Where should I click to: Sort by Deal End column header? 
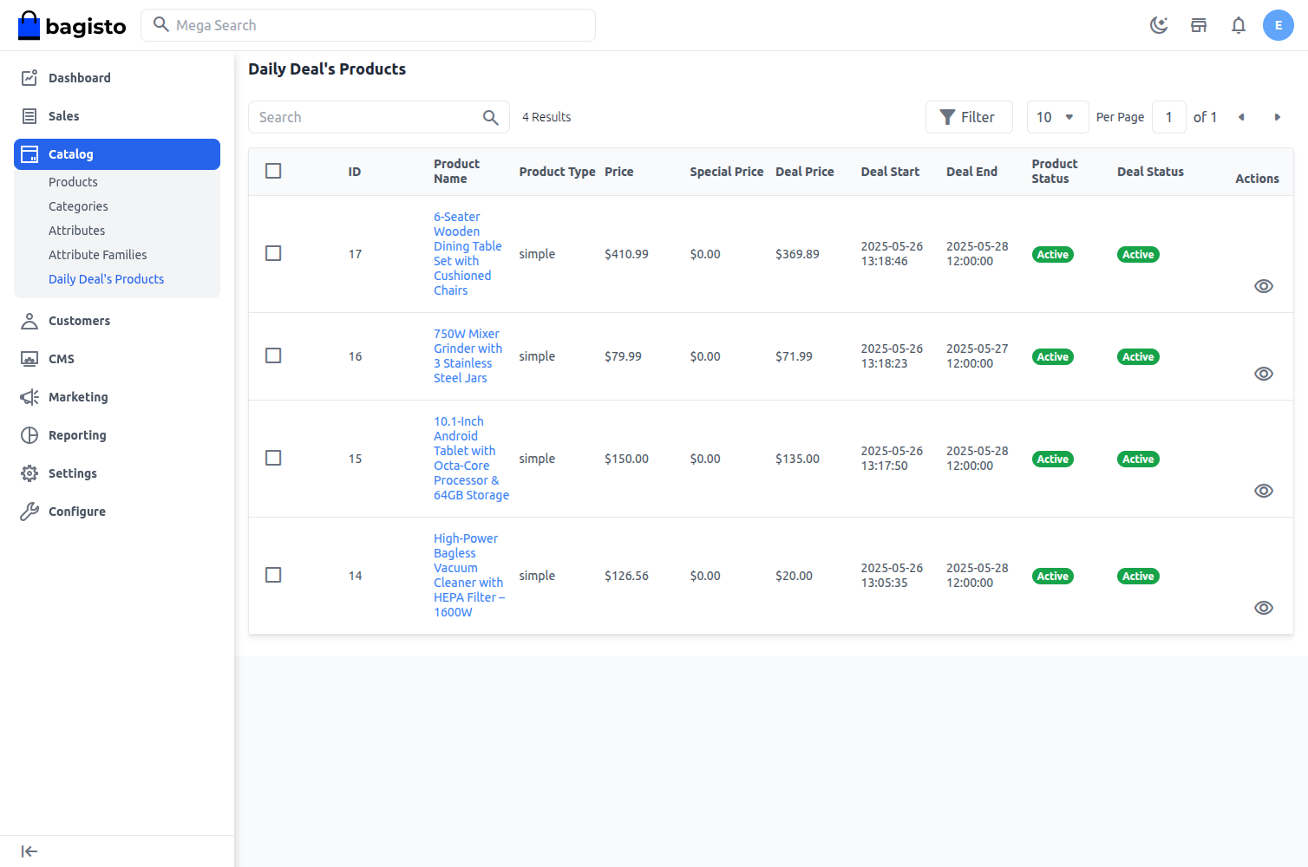[971, 172]
